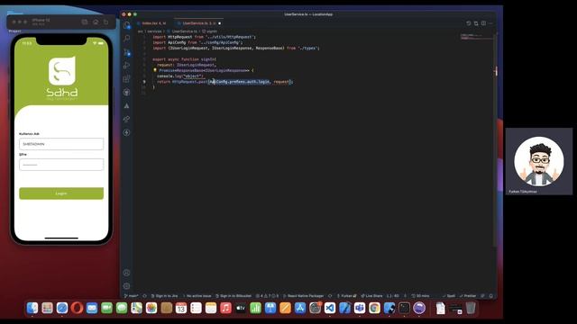This screenshot has width=577, height=324.
Task: Open the Manage gear in activity bar
Action: (x=126, y=286)
